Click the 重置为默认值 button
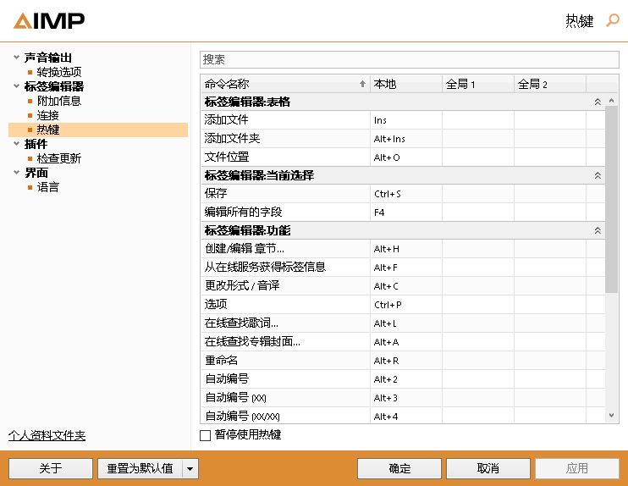The image size is (628, 486). point(140,468)
